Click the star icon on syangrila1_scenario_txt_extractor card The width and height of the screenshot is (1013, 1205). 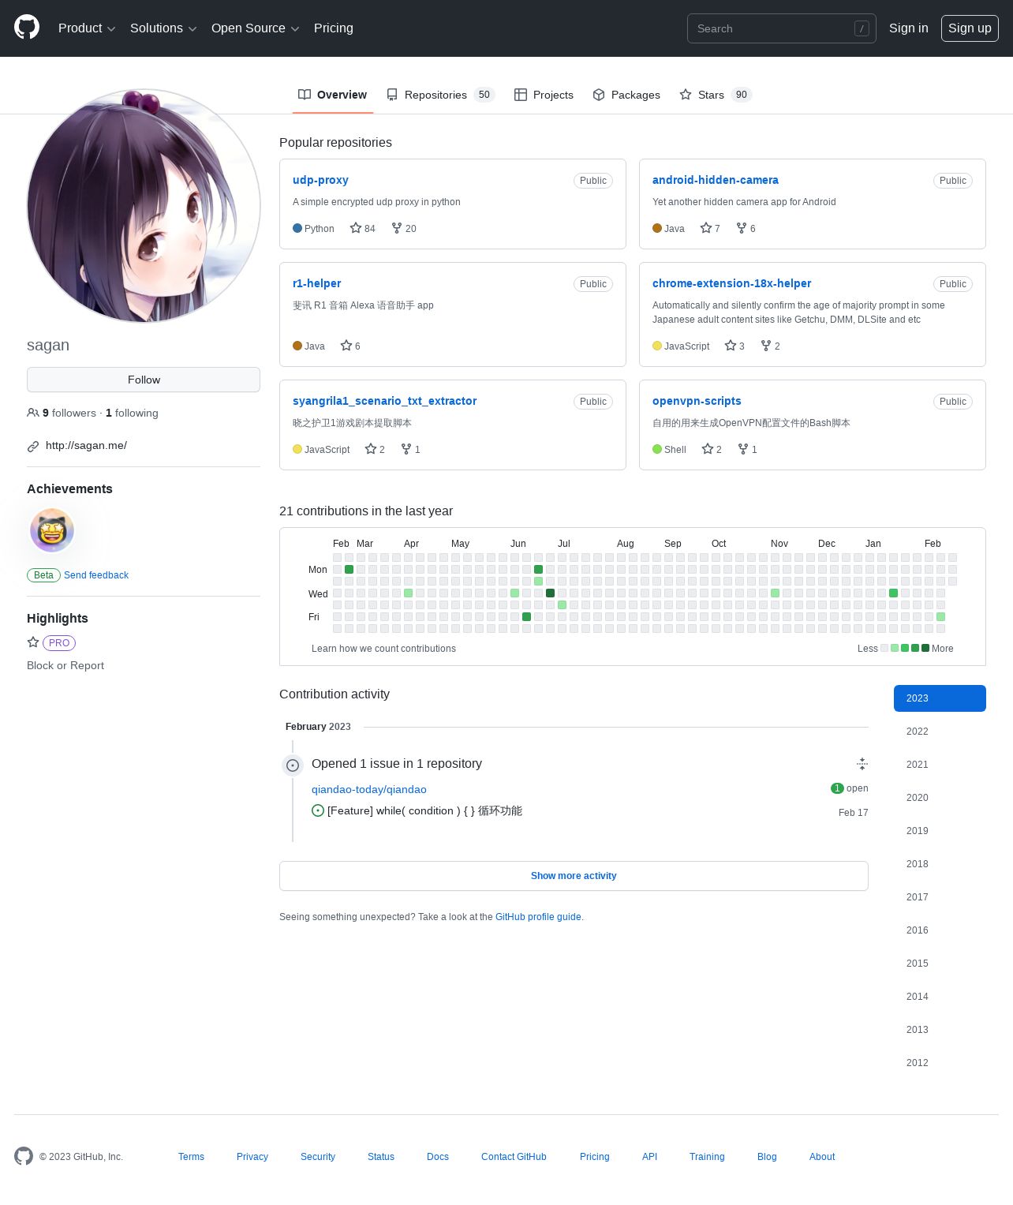[371, 449]
